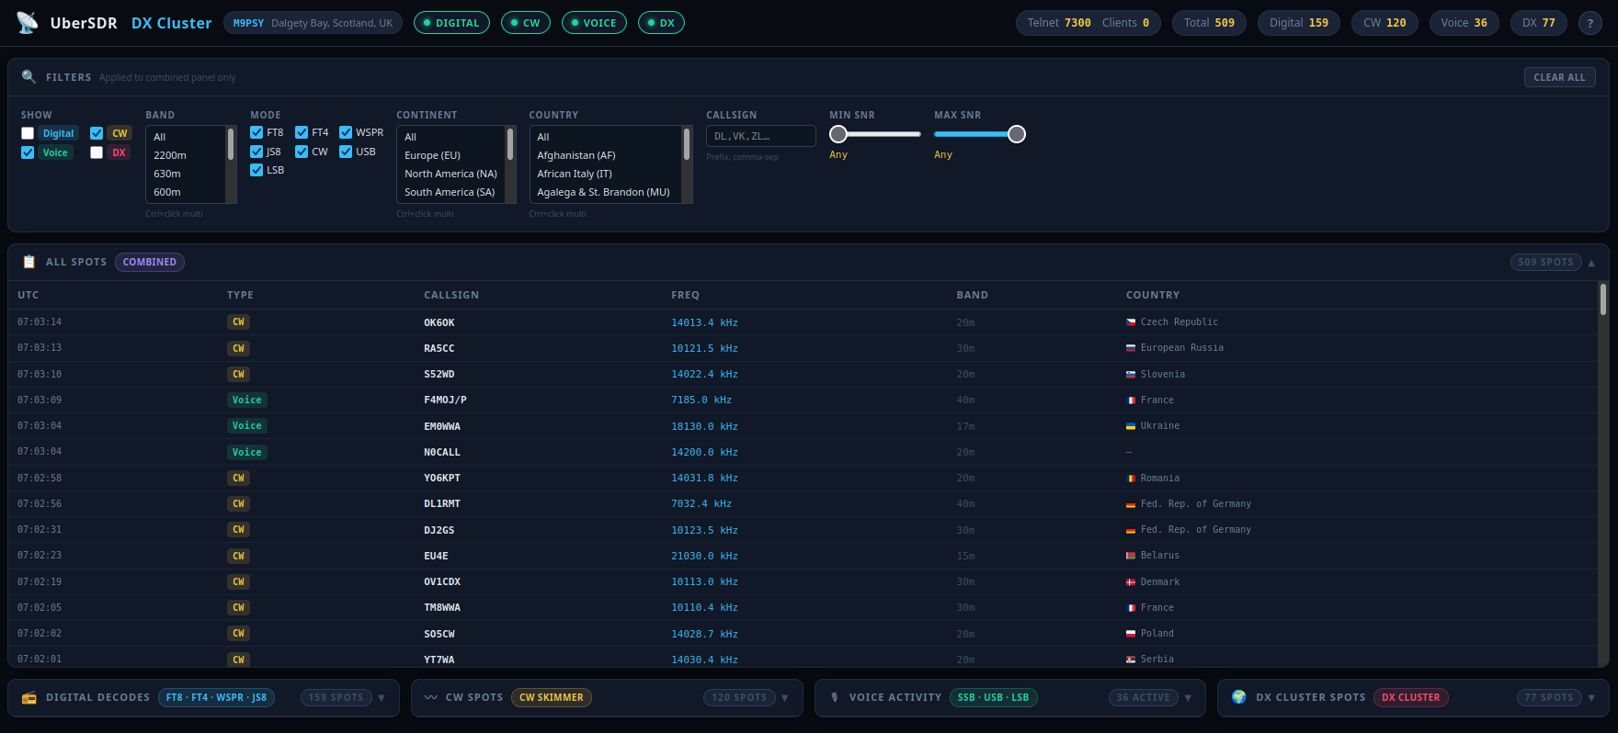
Task: Enable the DX show checkbox
Action: 97,152
